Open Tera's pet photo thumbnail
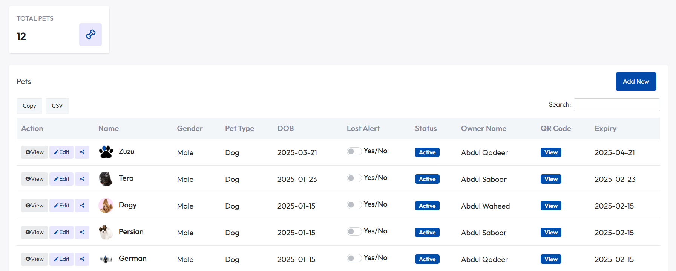 [x=106, y=179]
